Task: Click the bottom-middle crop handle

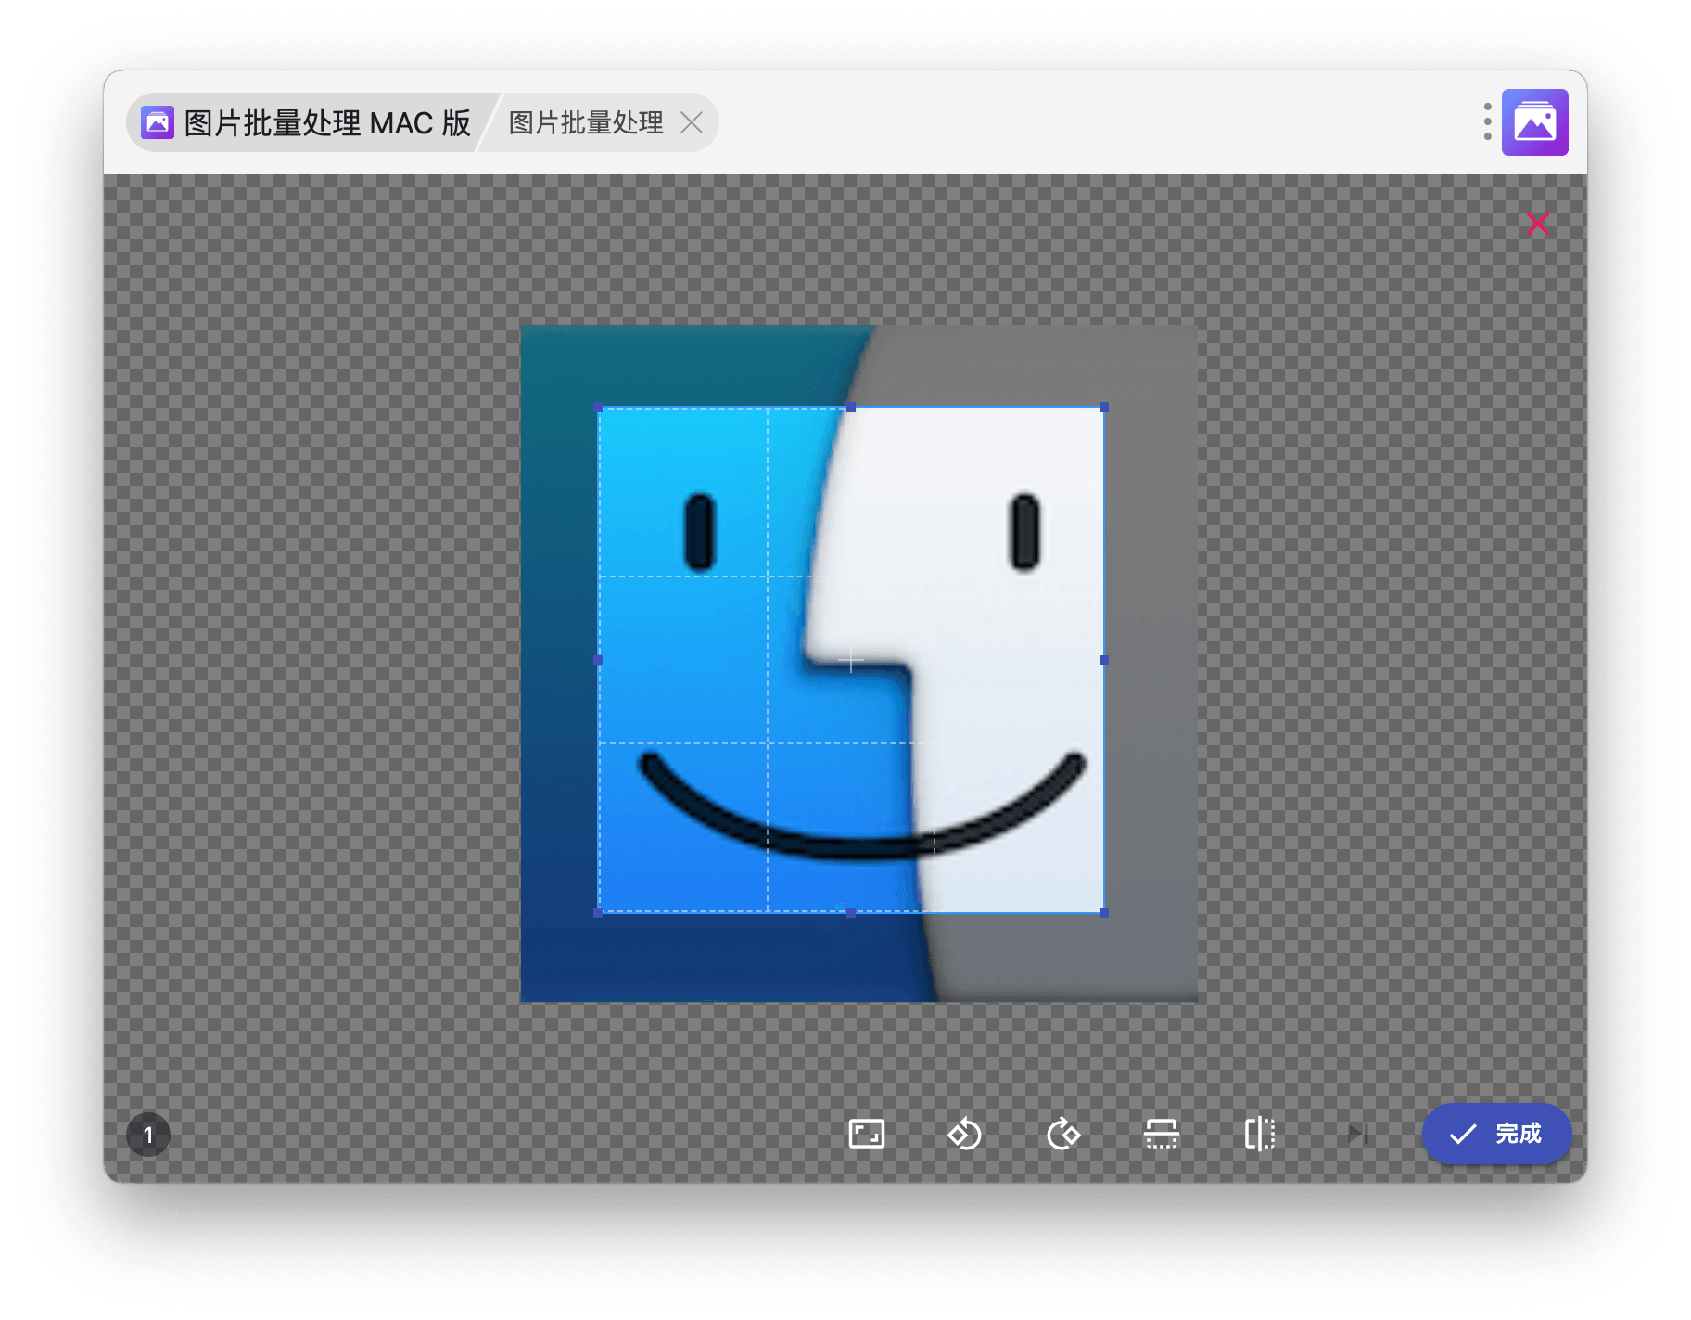Action: (851, 913)
